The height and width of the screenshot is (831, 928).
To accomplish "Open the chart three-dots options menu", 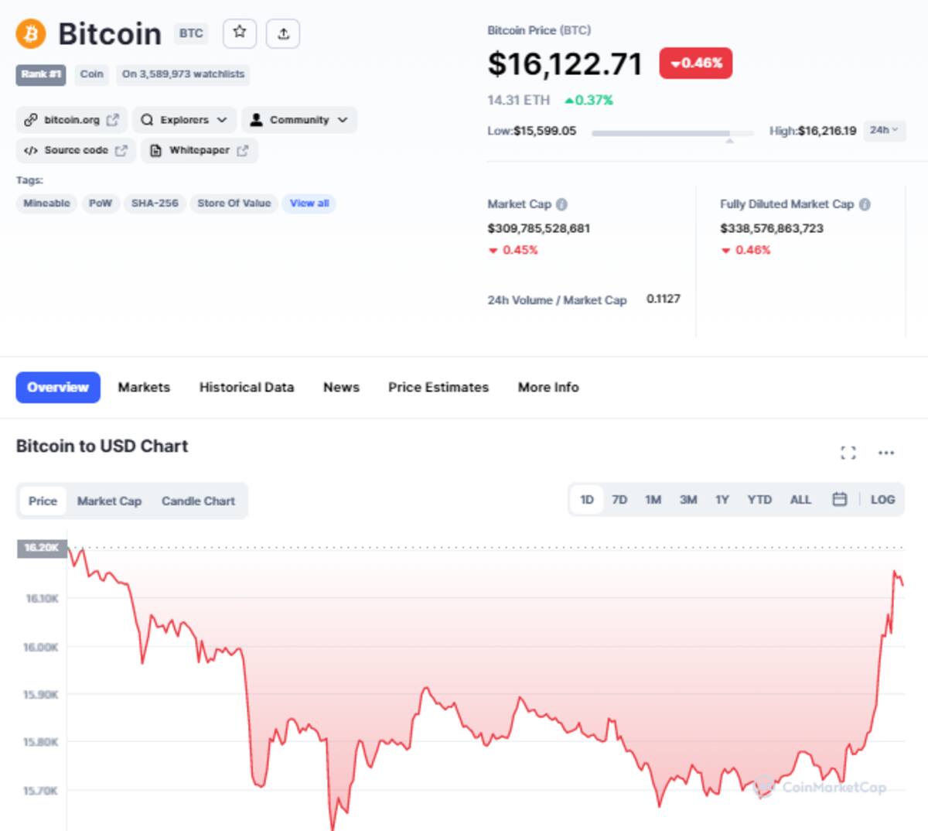I will point(886,453).
